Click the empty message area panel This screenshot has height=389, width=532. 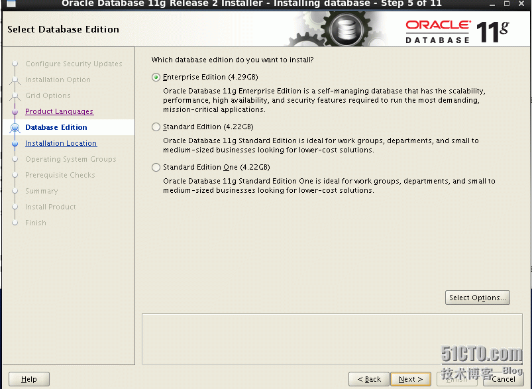tap(332, 339)
